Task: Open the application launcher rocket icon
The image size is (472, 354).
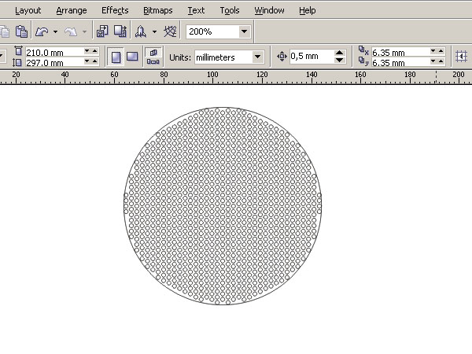Action: (x=141, y=31)
